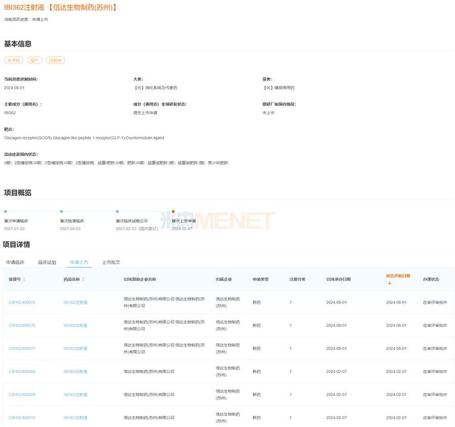
Task: Click the 首次临床试验公示 timeline dot
Action: click(117, 212)
